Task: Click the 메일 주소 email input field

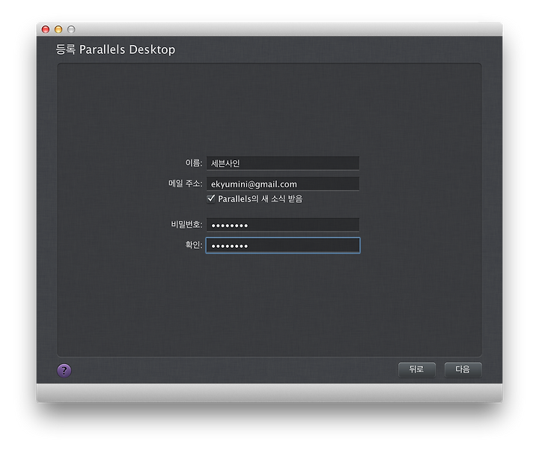Action: point(283,184)
